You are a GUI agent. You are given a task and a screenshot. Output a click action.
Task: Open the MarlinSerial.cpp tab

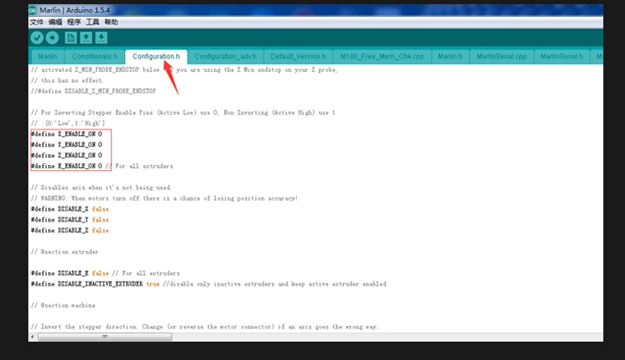pos(502,57)
